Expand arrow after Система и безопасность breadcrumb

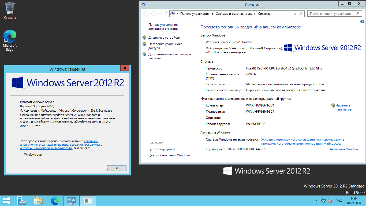pos(255,14)
